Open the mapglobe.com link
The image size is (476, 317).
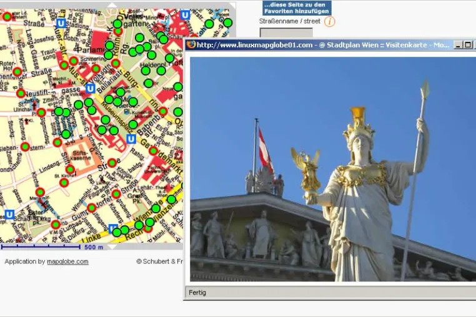67,261
